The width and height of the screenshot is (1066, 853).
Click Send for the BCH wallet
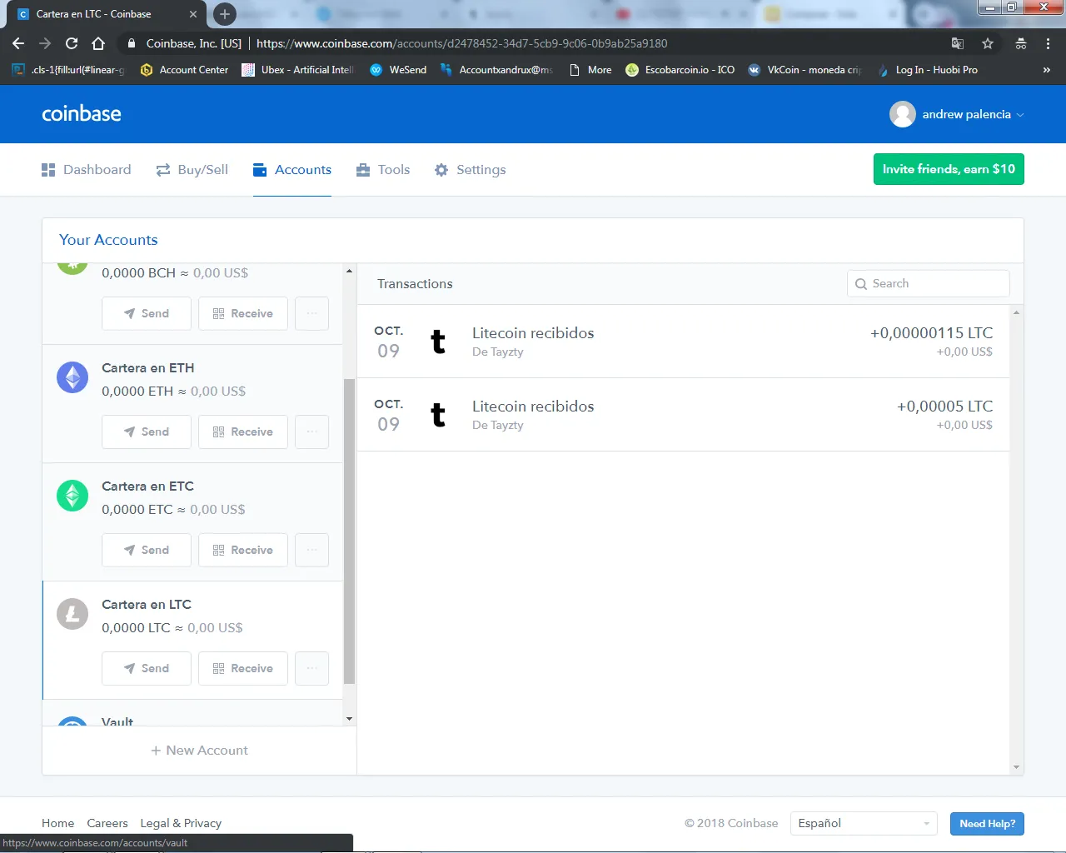click(x=147, y=313)
